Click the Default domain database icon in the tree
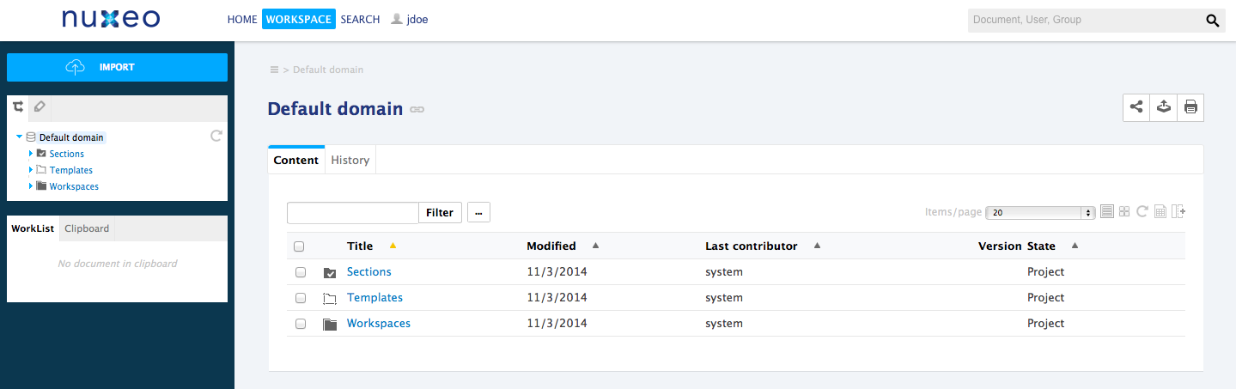 tap(31, 137)
